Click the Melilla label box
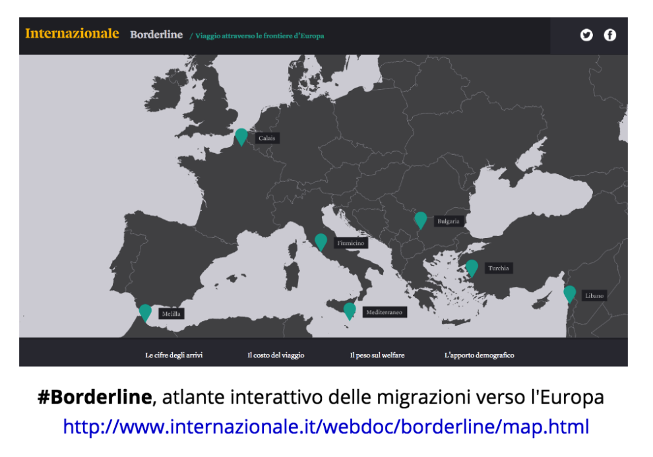653x457 pixels. click(171, 314)
